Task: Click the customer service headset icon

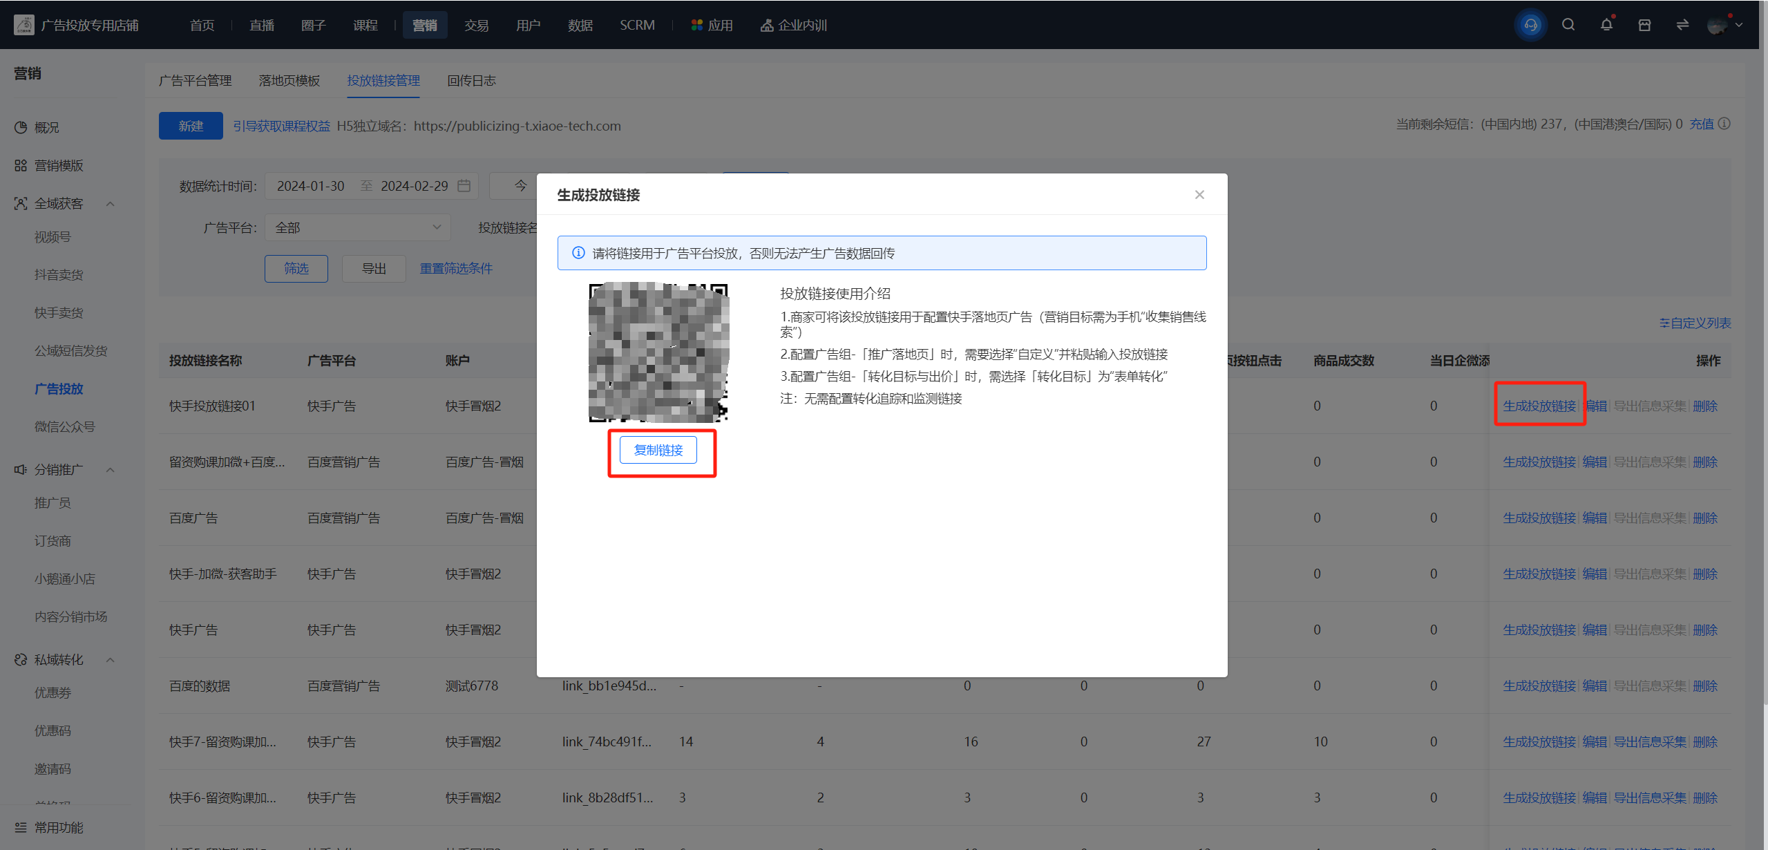Action: (1530, 25)
